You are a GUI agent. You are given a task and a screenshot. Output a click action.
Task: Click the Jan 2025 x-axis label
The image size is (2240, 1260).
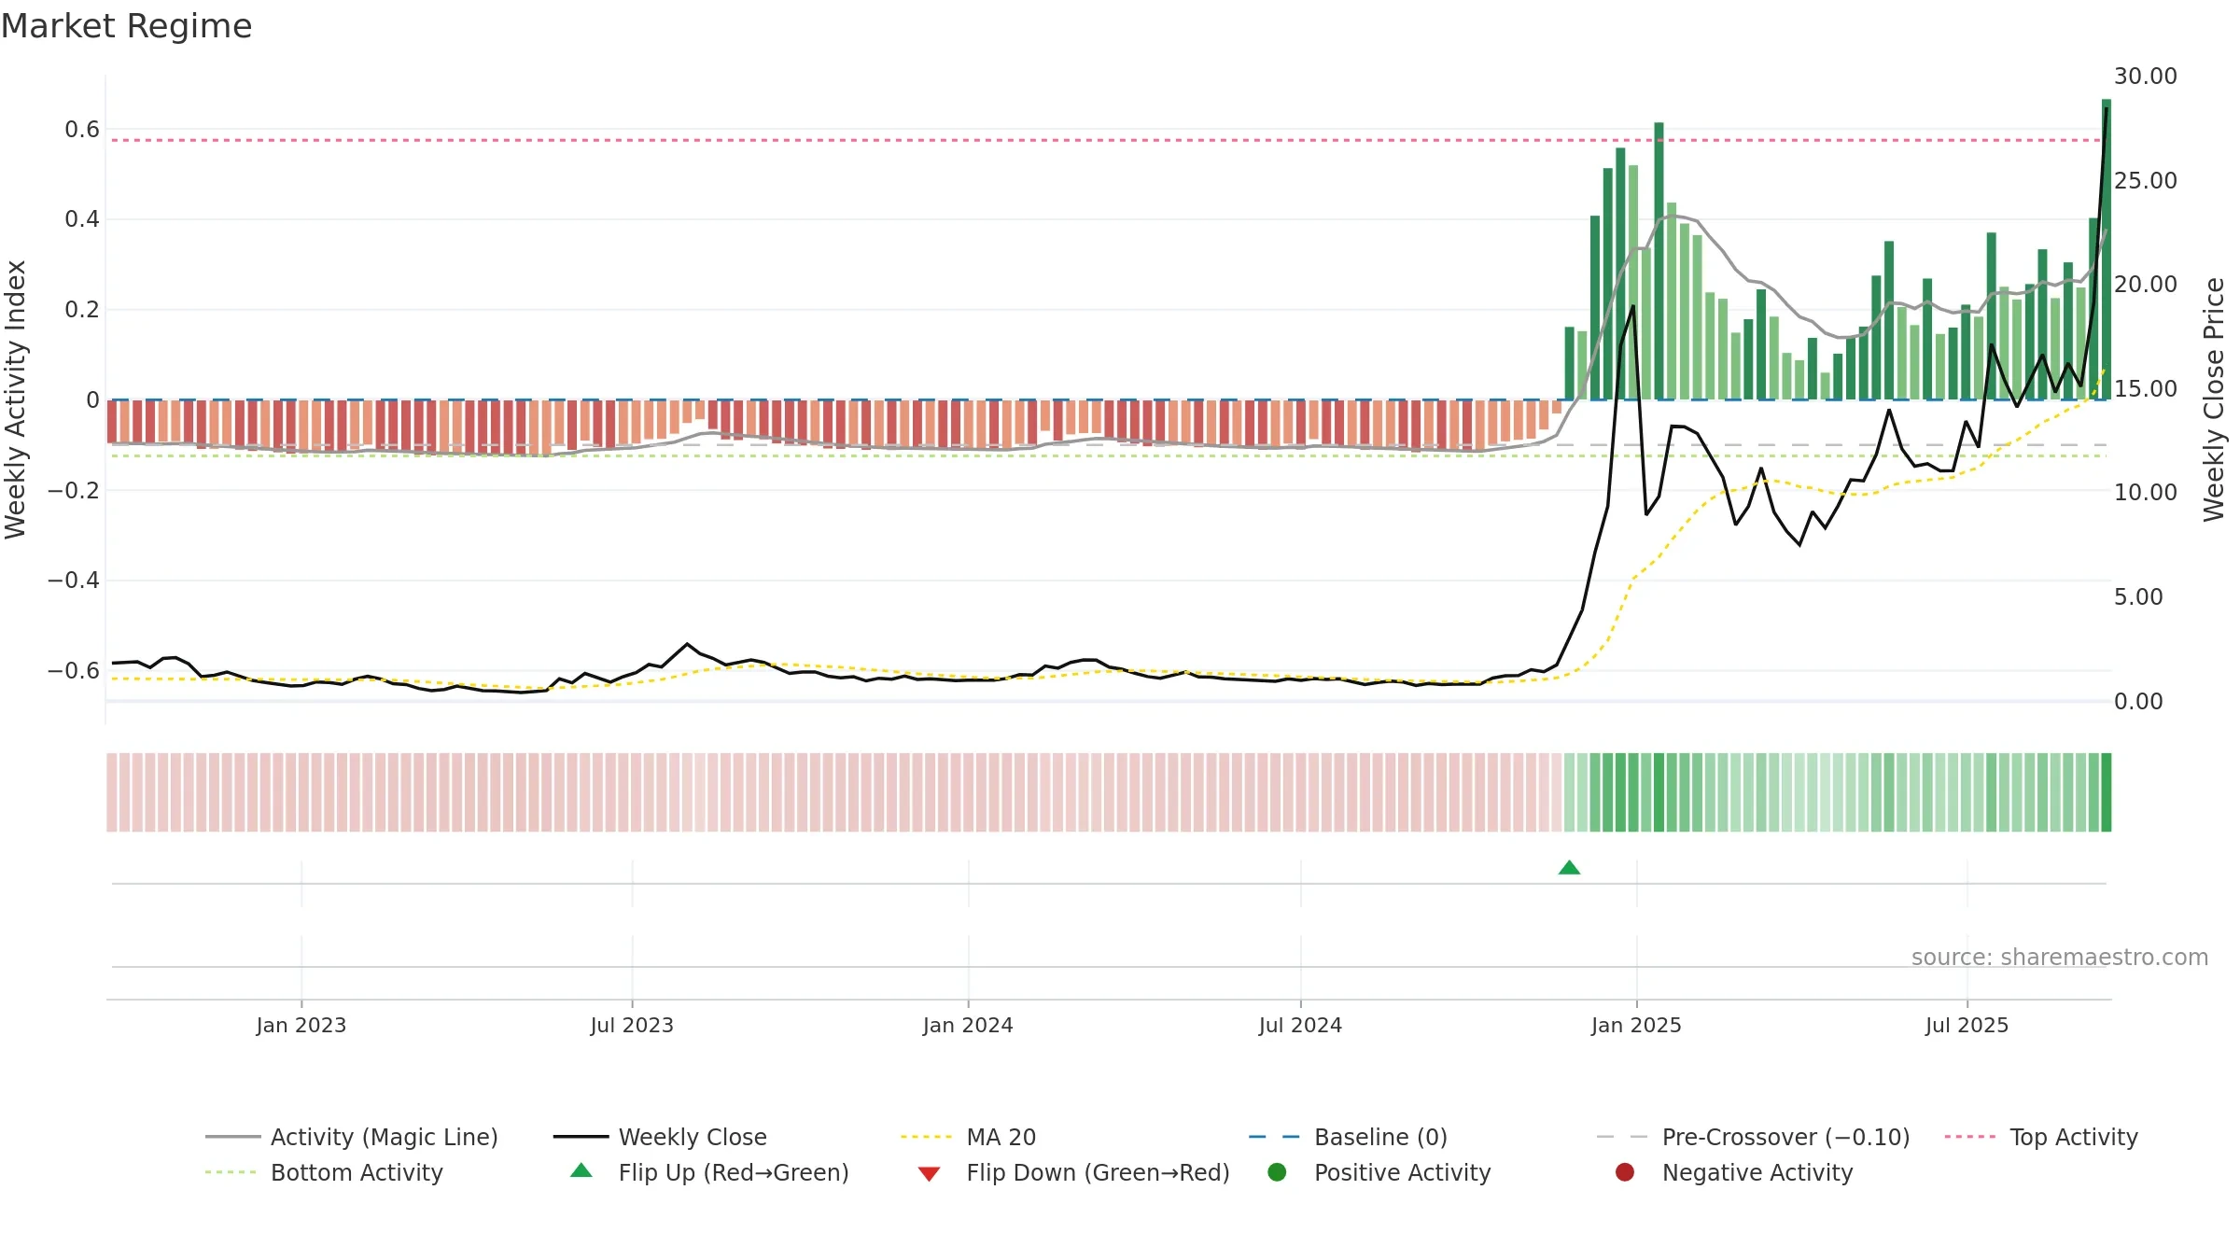1636,1025
